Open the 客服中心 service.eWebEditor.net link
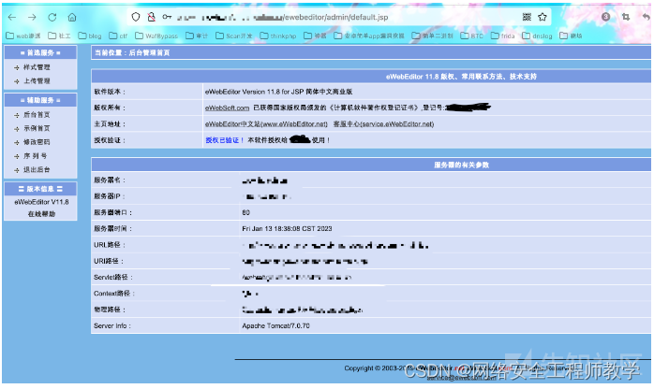 coord(384,124)
